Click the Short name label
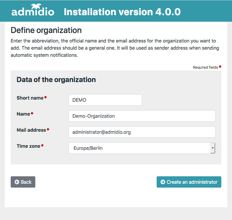232x220 pixels. [30, 98]
